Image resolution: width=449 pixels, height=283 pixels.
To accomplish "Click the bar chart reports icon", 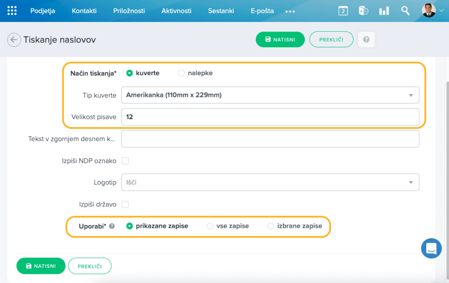I will (x=384, y=11).
